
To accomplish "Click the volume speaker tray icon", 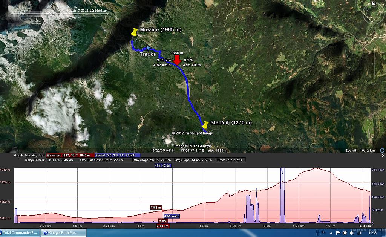I will (352, 233).
